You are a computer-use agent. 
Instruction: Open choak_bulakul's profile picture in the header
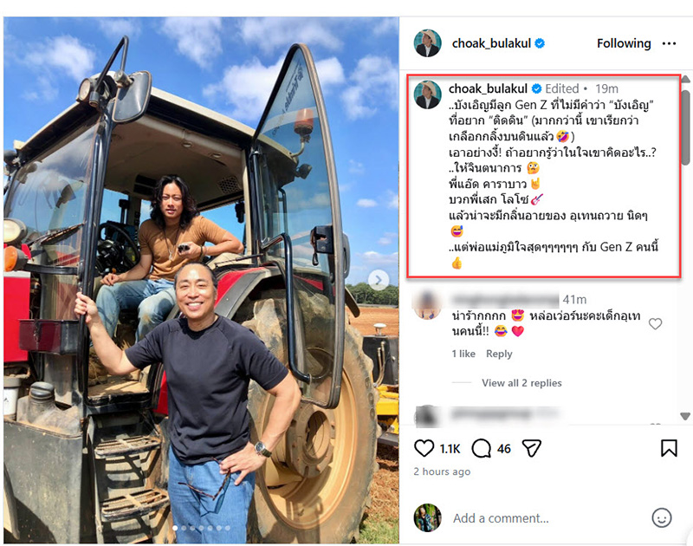pos(427,42)
